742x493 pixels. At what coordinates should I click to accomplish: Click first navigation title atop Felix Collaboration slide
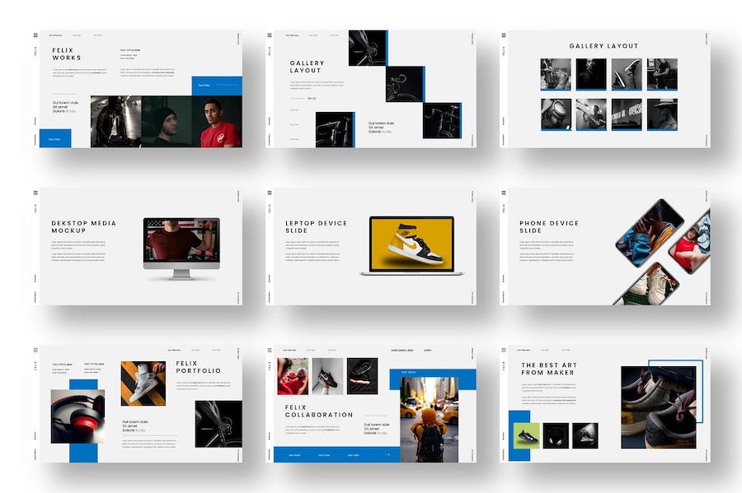pyautogui.click(x=289, y=350)
